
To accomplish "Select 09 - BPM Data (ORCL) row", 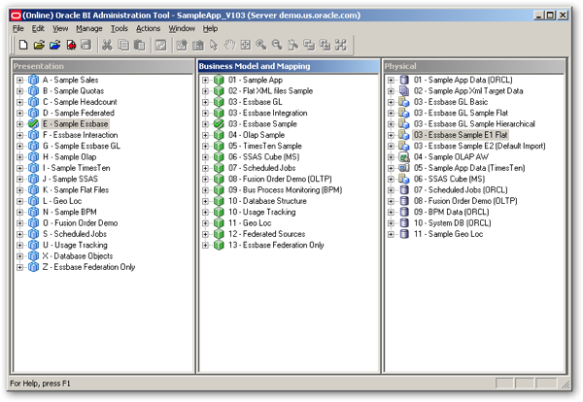I will point(452,212).
